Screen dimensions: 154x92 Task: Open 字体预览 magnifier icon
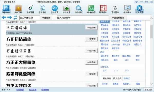[79, 9]
